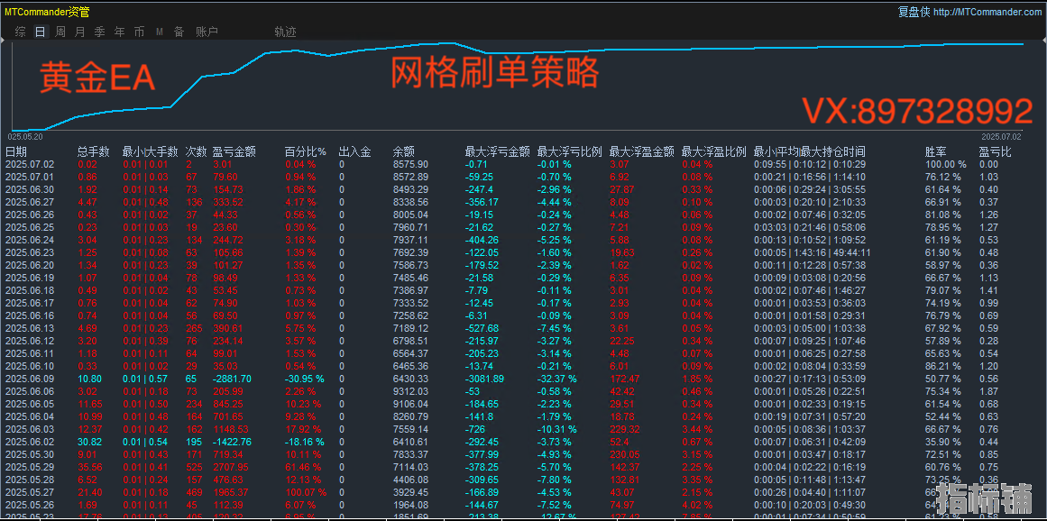
Task: Click the 余额 column header
Action: tap(403, 151)
